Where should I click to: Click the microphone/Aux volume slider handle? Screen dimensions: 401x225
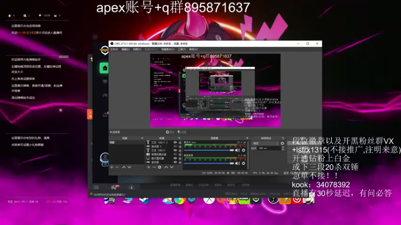pos(232,150)
